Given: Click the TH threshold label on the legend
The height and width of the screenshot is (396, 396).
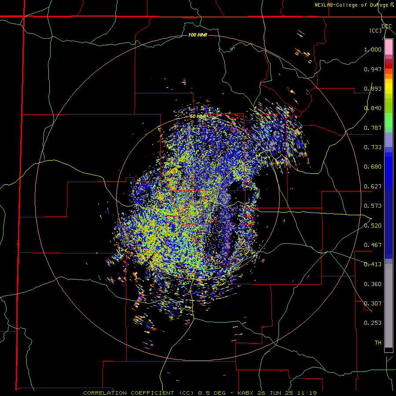Looking at the screenshot, I should click(378, 343).
